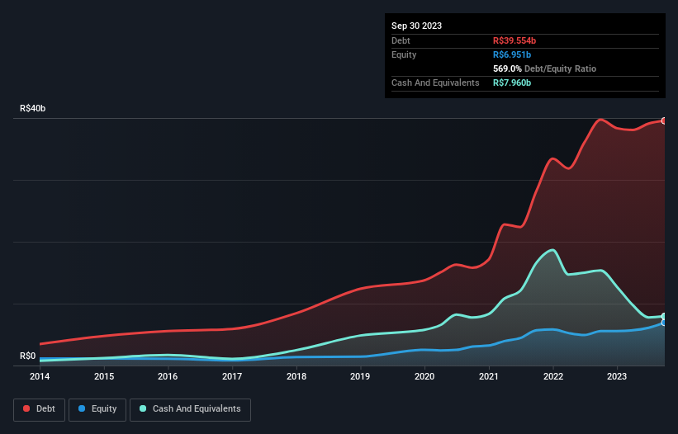Click the 2016 x-axis label
The width and height of the screenshot is (678, 434).
click(168, 376)
